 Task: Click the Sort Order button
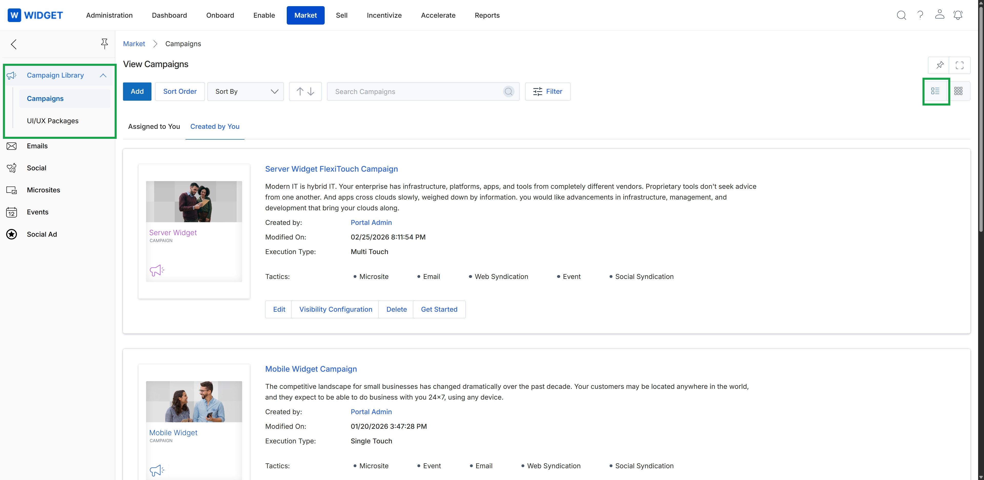180,92
